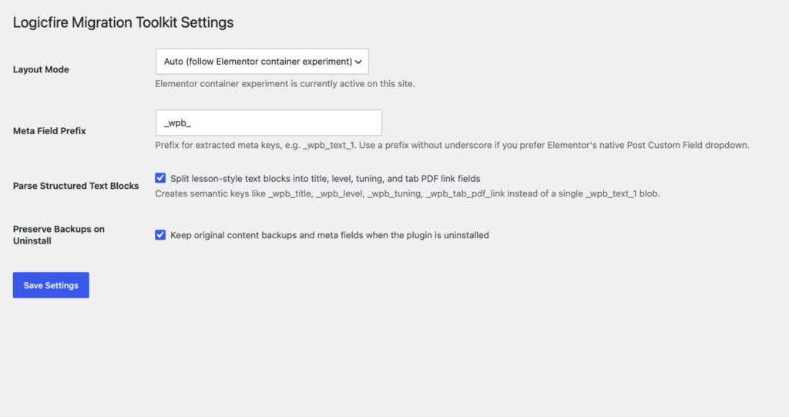The image size is (789, 417).
Task: Click the 'Split lesson-style text blocks' checkbox label
Action: coord(325,178)
